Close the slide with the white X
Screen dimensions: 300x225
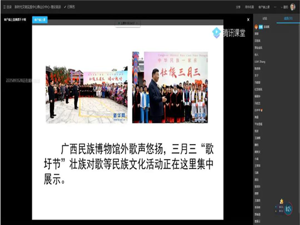pyautogui.click(x=248, y=20)
